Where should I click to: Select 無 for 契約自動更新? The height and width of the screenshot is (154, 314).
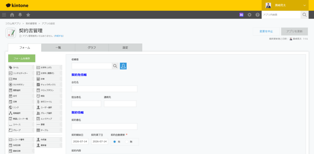click(x=127, y=141)
